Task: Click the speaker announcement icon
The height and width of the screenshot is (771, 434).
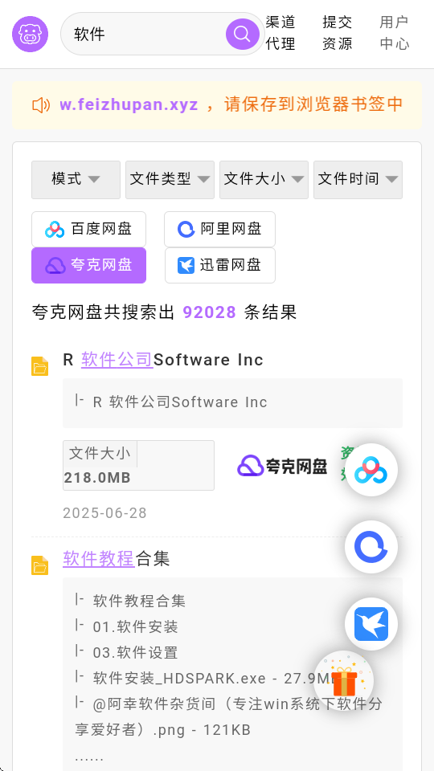Action: click(41, 104)
